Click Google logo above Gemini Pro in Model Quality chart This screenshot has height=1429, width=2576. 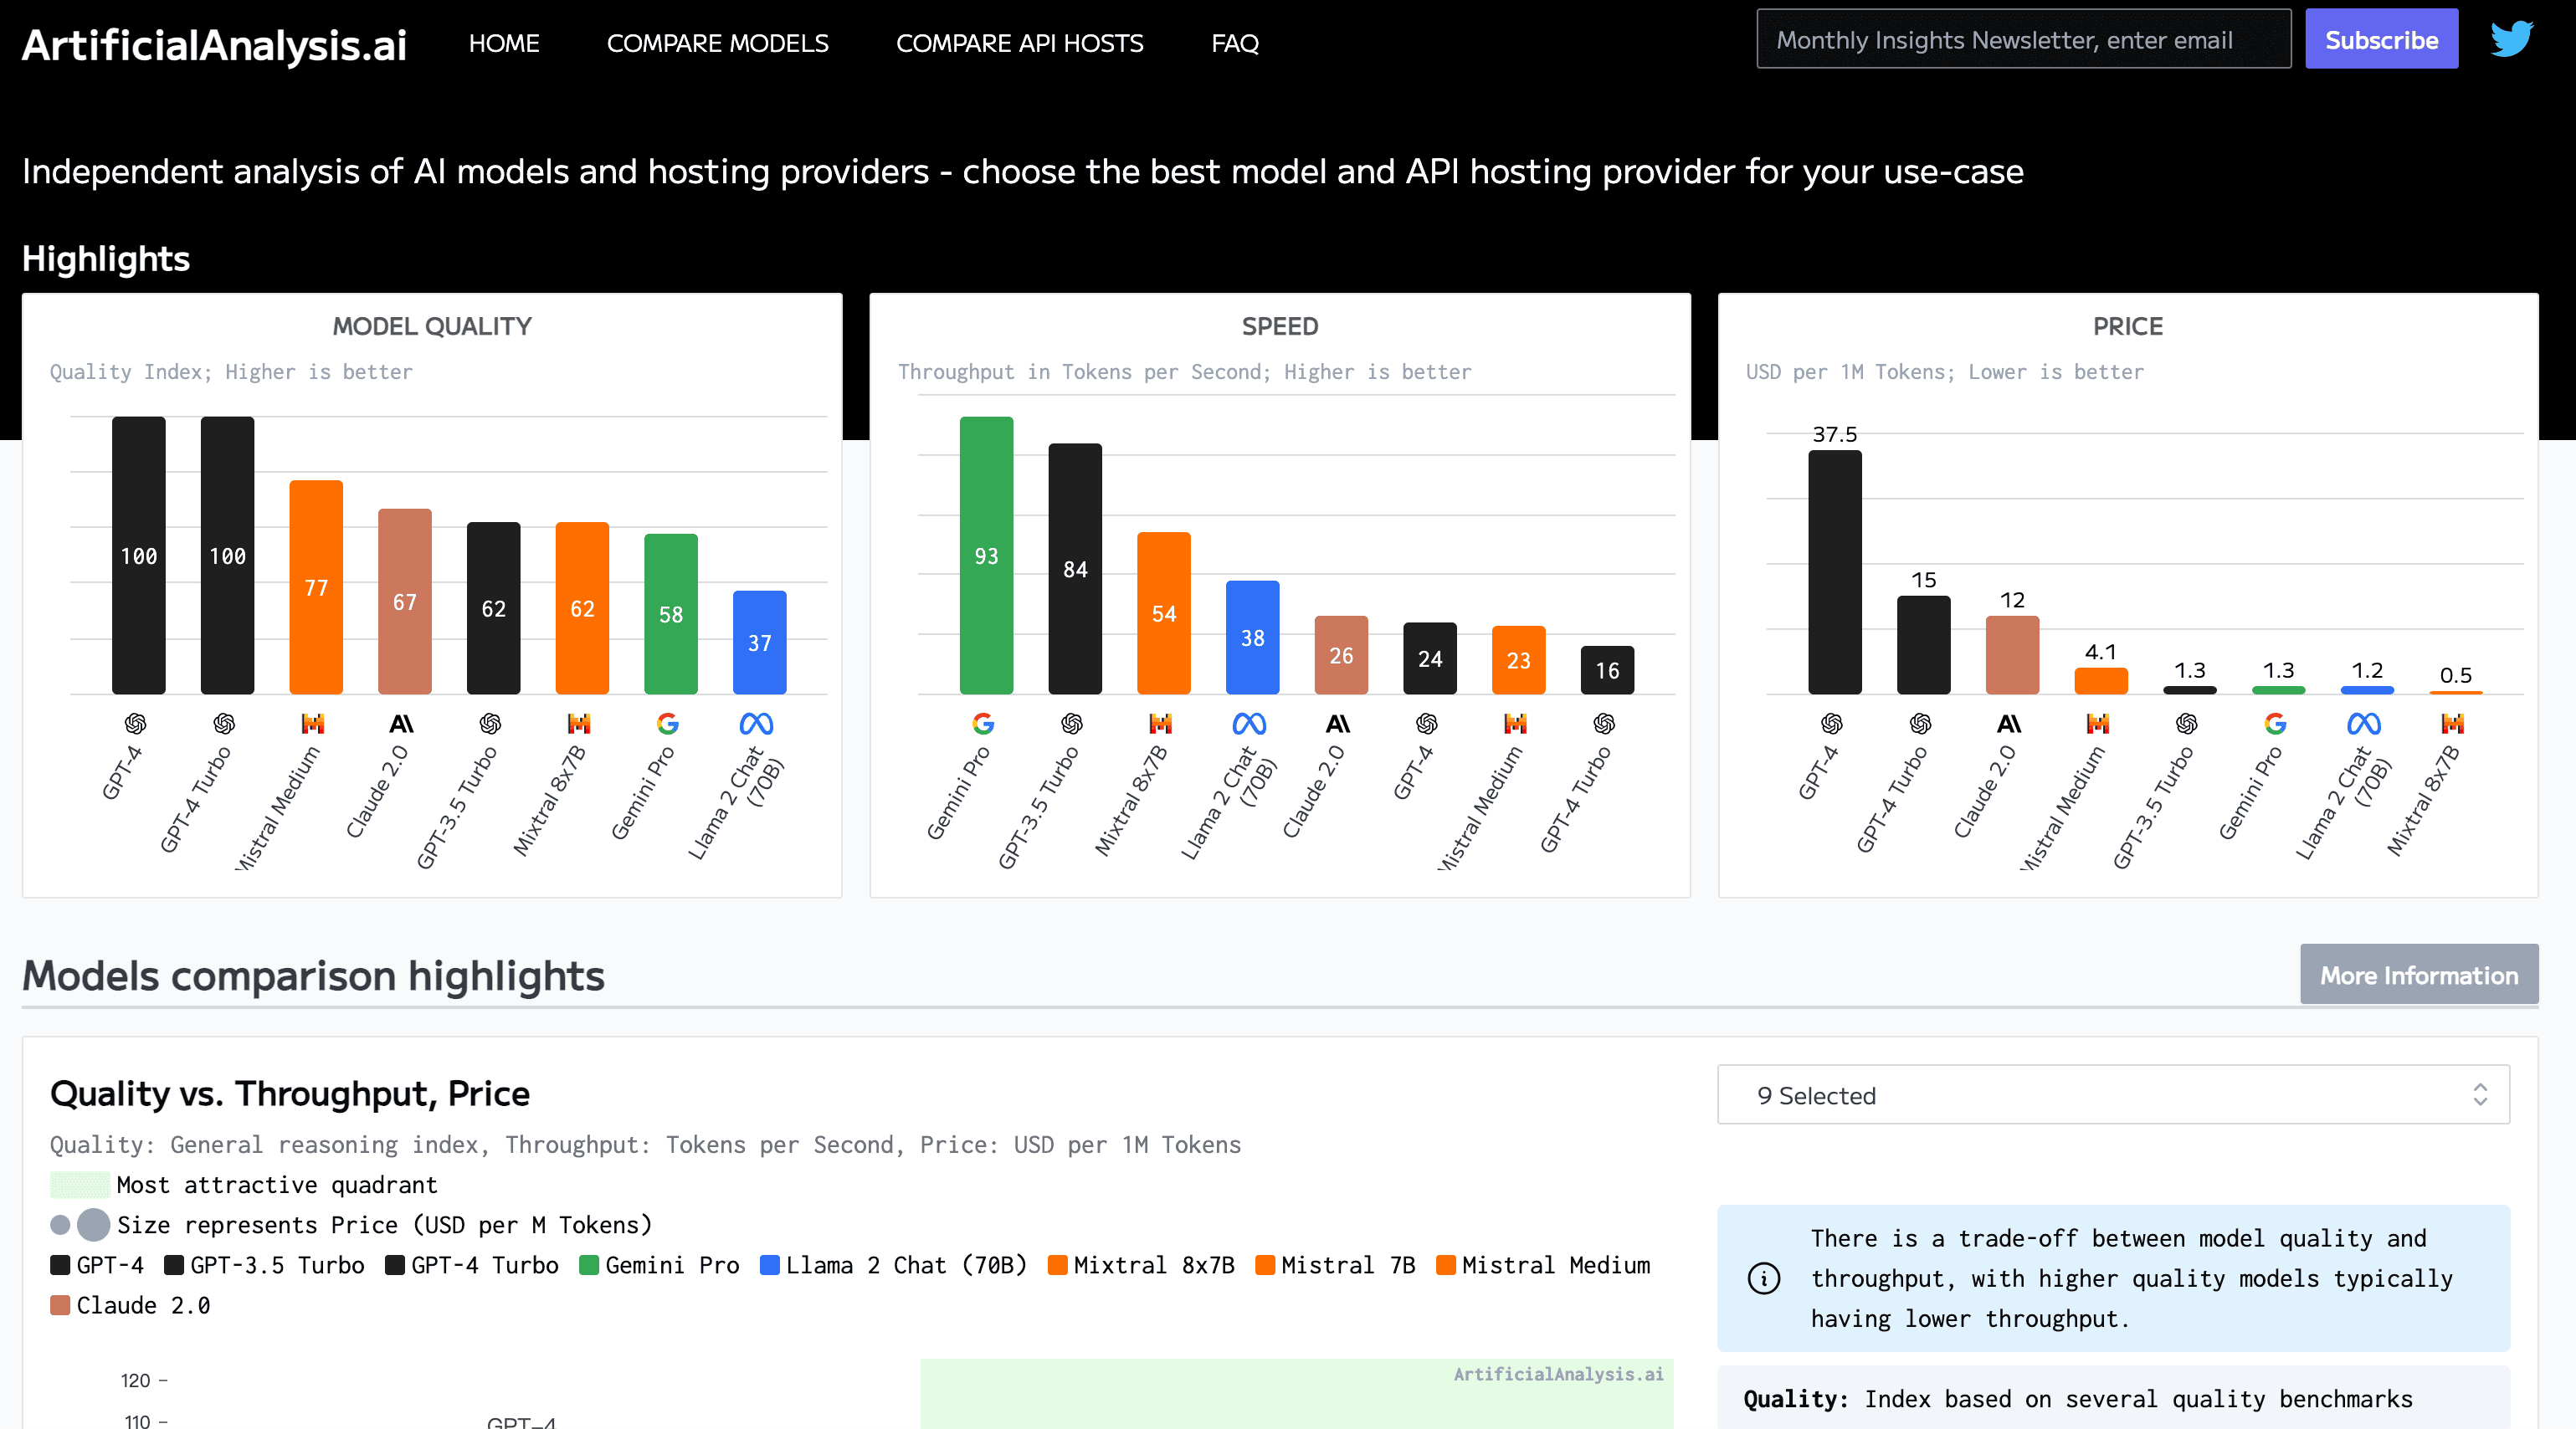668,723
